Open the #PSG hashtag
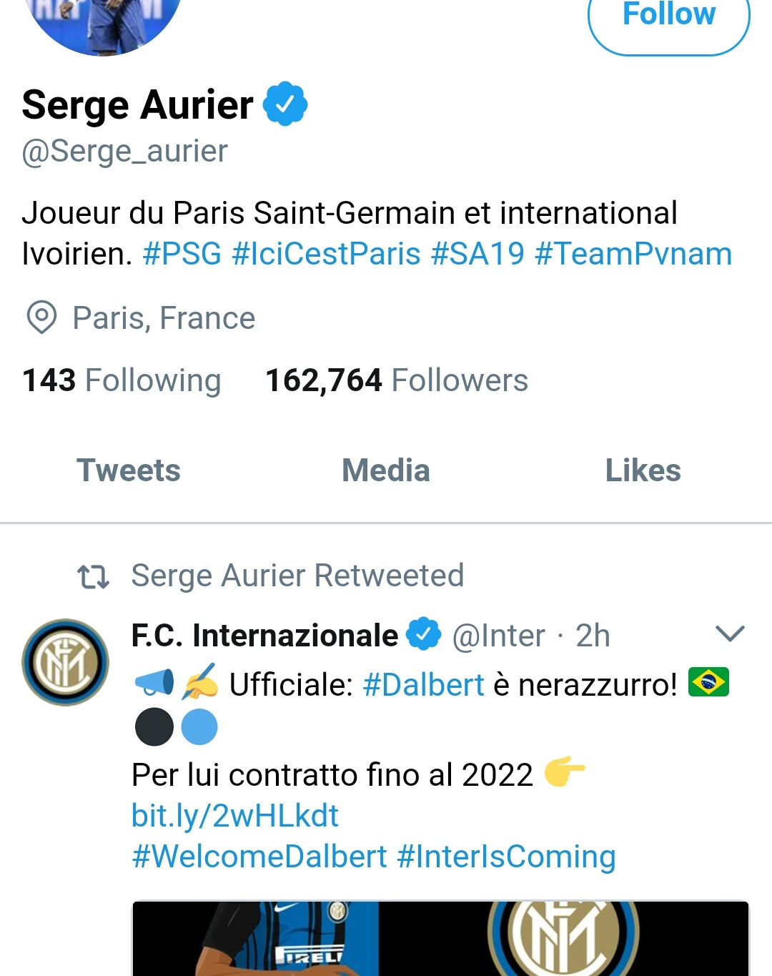 (x=182, y=254)
